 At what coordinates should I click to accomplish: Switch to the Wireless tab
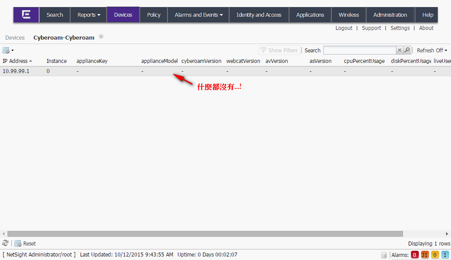tap(349, 15)
